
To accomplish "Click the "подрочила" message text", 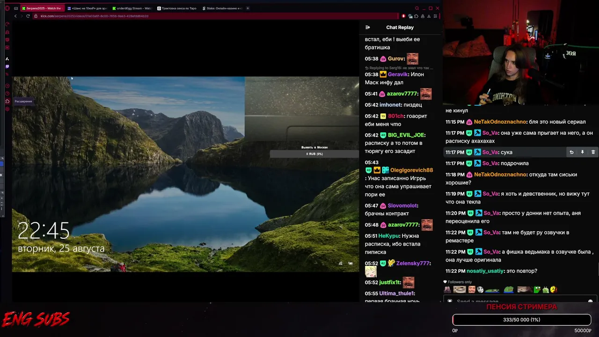I will pyautogui.click(x=515, y=163).
